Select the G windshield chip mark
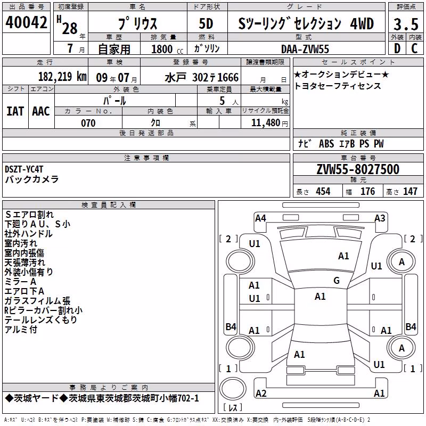Screen dimensions: 426x426 [x=337, y=281]
